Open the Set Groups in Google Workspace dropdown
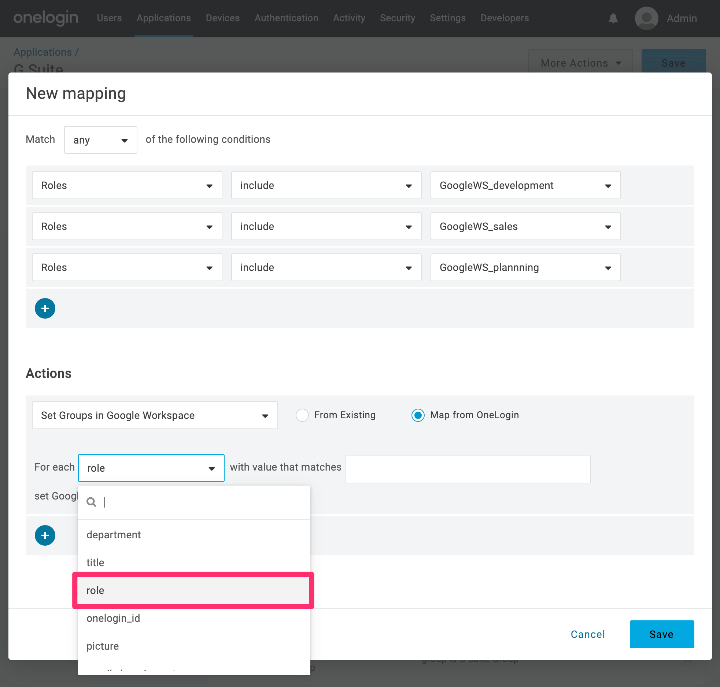Screen dimensions: 720x687 [x=155, y=415]
